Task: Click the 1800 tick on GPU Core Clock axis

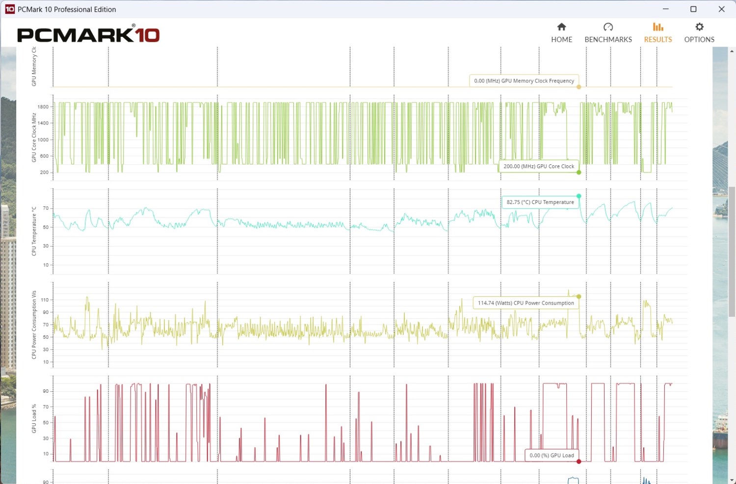Action: pos(43,107)
